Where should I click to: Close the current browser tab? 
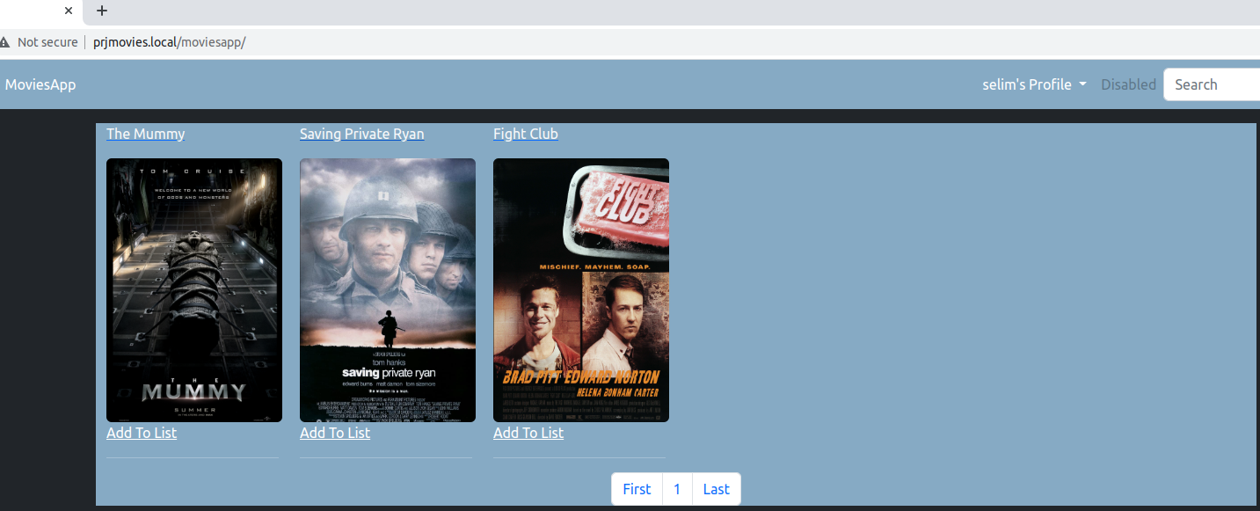(x=69, y=11)
